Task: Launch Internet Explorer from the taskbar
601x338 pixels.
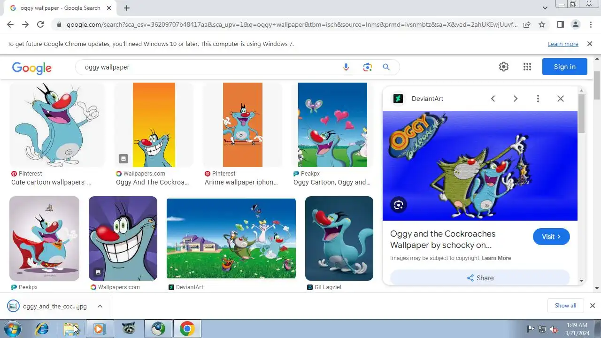Action: pyautogui.click(x=42, y=329)
